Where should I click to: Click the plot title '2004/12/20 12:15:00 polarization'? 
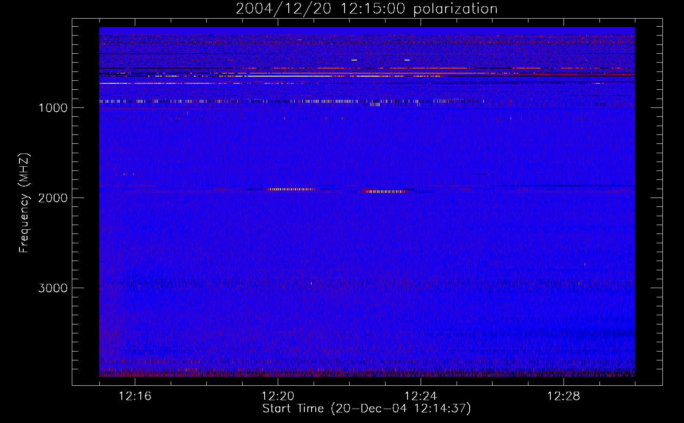pos(367,8)
